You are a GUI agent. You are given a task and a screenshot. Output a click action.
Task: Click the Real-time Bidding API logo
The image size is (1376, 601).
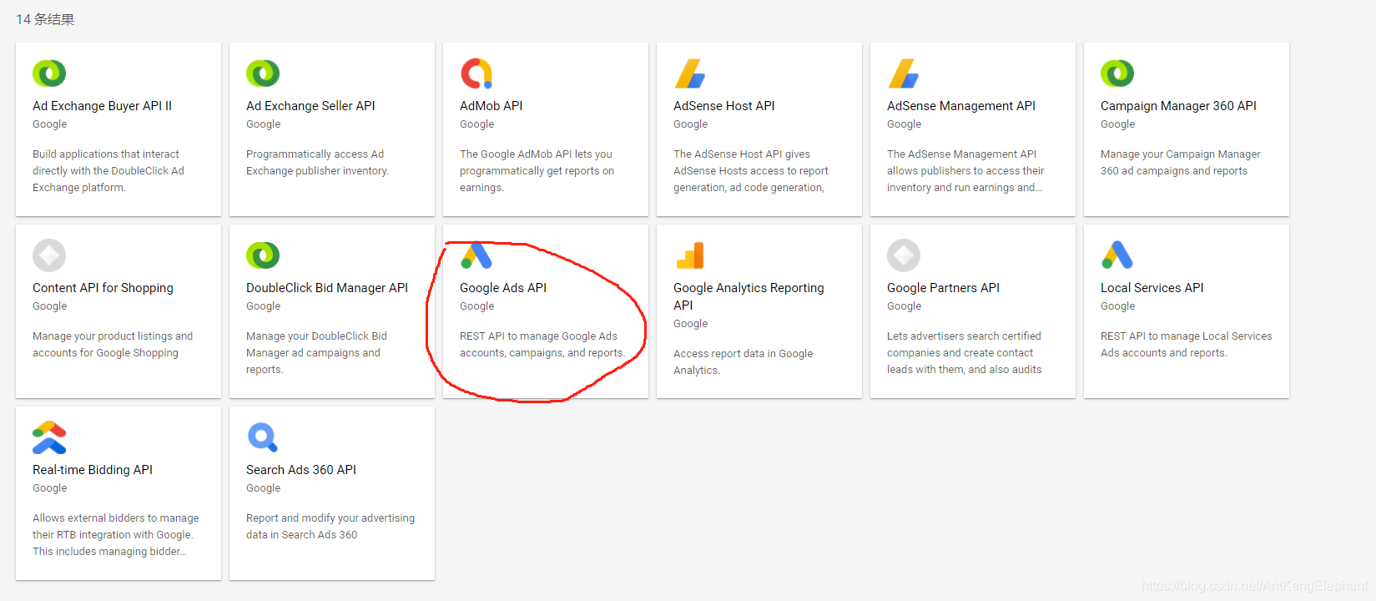(x=49, y=437)
